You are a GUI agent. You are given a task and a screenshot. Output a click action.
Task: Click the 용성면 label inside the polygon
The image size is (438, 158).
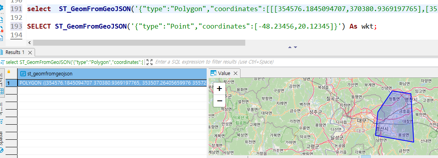tap(404, 135)
